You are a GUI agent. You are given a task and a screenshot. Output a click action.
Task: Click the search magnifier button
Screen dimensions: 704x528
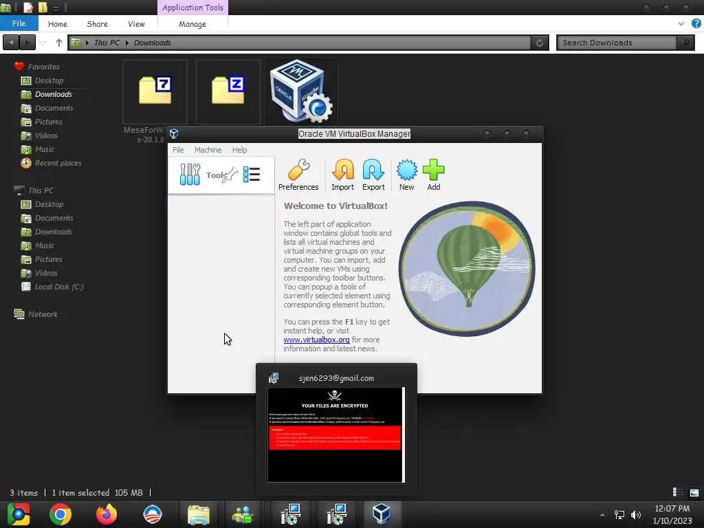pos(685,43)
